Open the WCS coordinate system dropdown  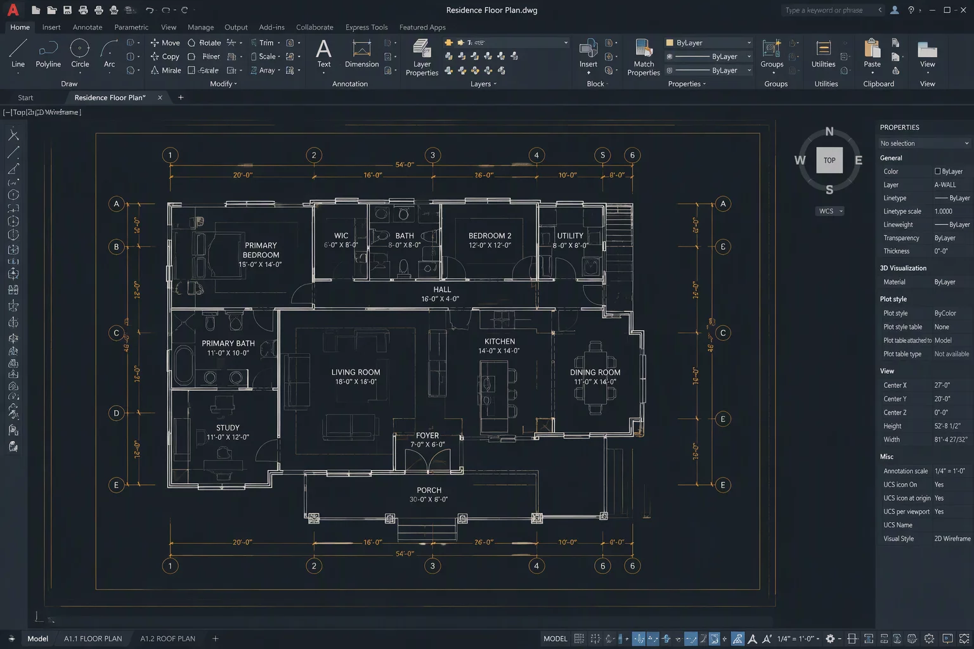coord(831,211)
